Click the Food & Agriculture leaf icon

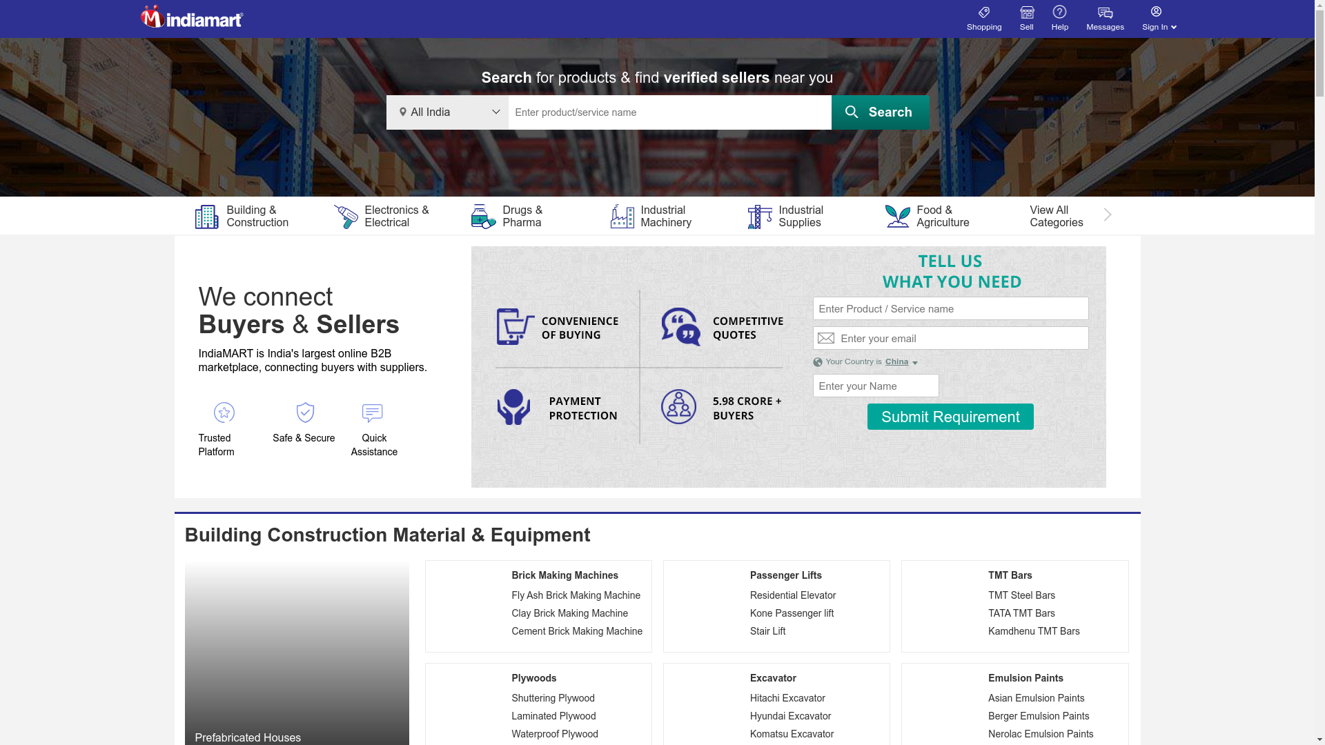point(898,217)
